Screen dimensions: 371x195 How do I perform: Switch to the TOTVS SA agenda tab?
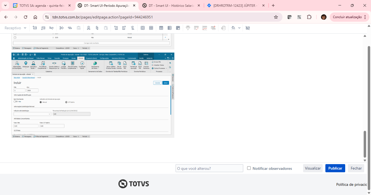(42, 5)
